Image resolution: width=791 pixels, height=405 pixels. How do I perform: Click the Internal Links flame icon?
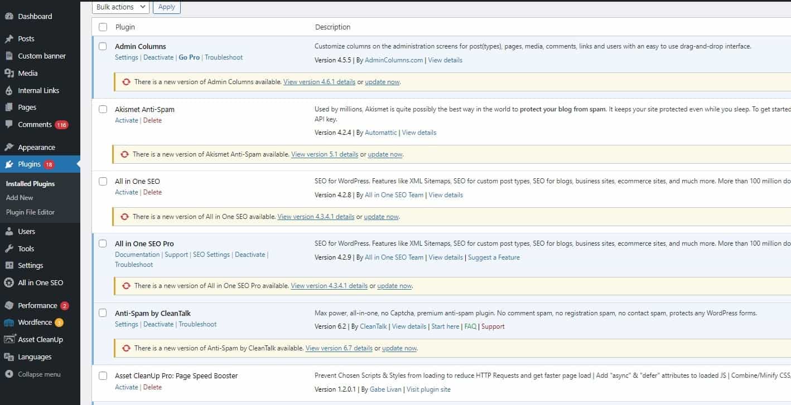[x=9, y=91]
